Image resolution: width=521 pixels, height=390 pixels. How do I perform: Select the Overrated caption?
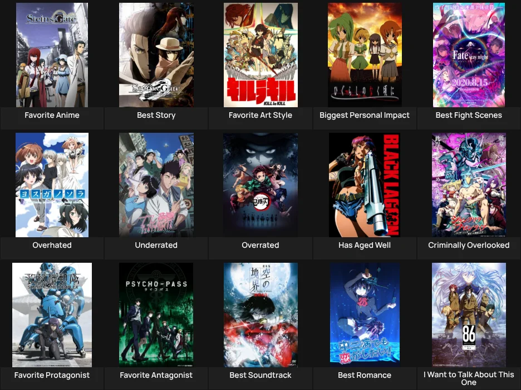coord(260,245)
